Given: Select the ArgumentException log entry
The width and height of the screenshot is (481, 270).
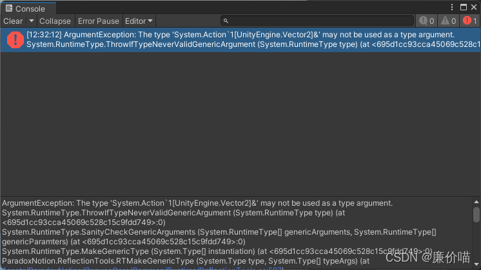Looking at the screenshot, I should pyautogui.click(x=240, y=40).
